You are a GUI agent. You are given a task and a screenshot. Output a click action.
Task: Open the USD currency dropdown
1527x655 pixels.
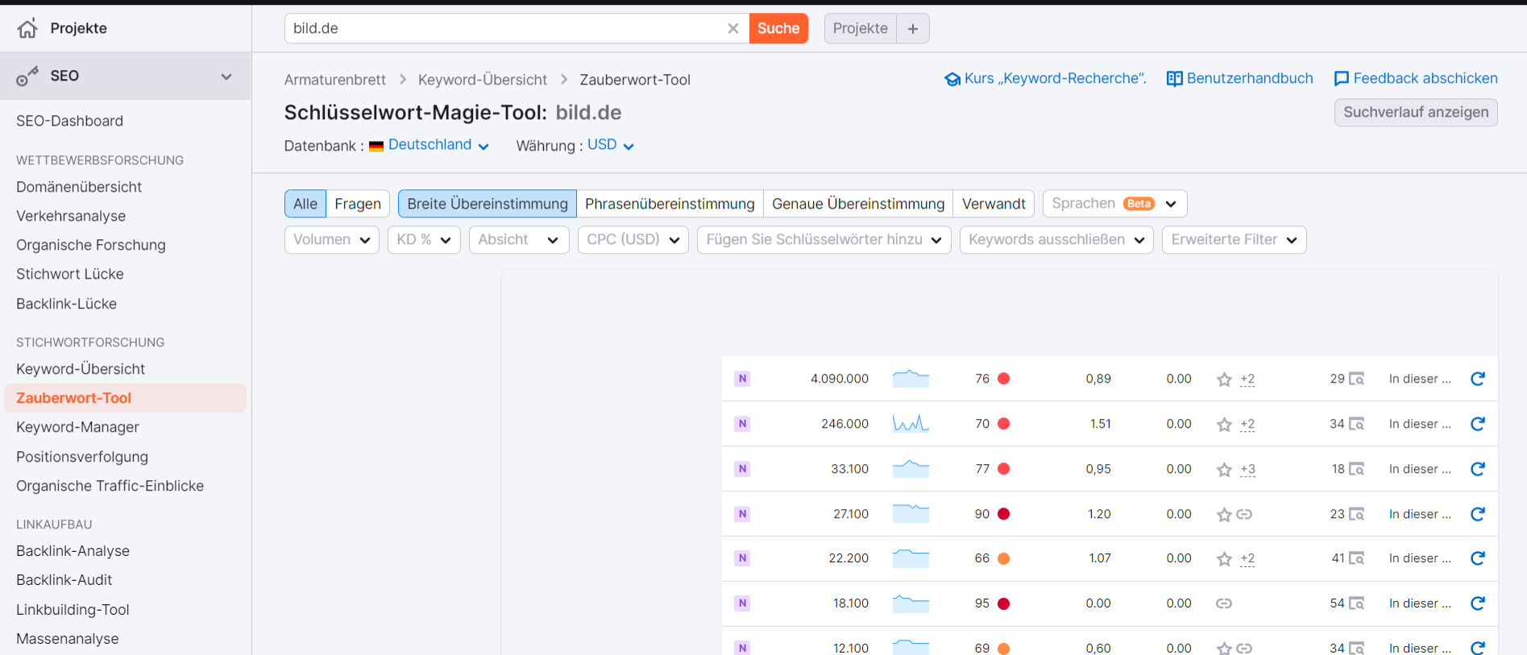611,145
